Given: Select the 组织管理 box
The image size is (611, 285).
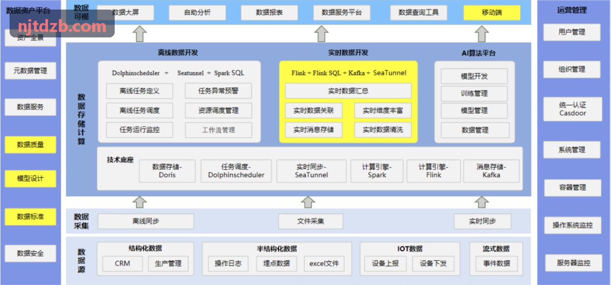Looking at the screenshot, I should coord(572,70).
